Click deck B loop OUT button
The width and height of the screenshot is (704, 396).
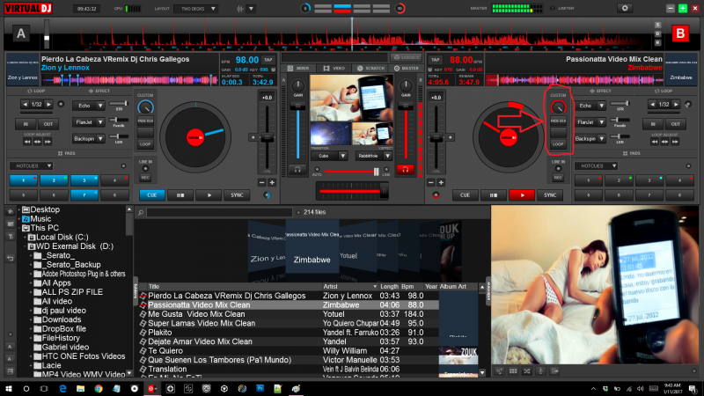point(675,124)
